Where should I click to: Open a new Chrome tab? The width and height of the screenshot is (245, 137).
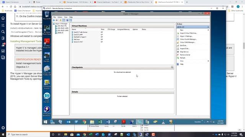pos(187,2)
